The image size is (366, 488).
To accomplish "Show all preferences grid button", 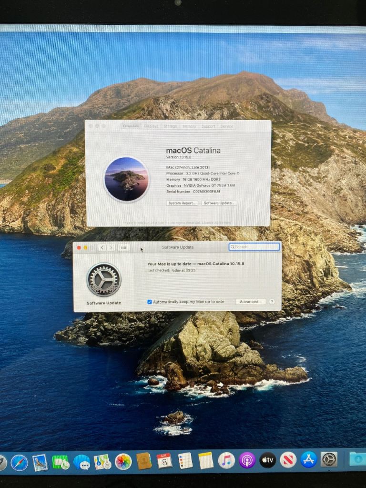I will click(x=123, y=247).
